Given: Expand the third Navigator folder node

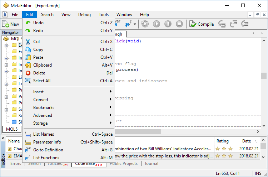Looking at the screenshot, I should tap(6, 58).
